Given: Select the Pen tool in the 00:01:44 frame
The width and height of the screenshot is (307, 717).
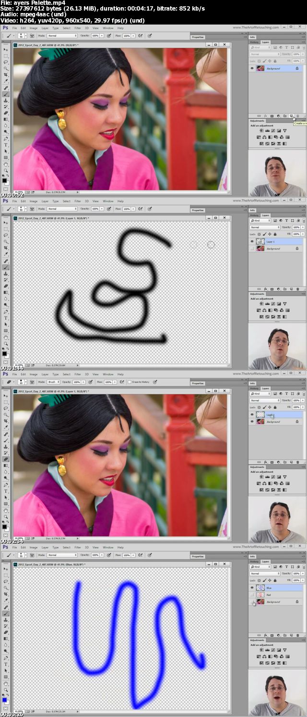Looking at the screenshot, I should (x=6, y=312).
